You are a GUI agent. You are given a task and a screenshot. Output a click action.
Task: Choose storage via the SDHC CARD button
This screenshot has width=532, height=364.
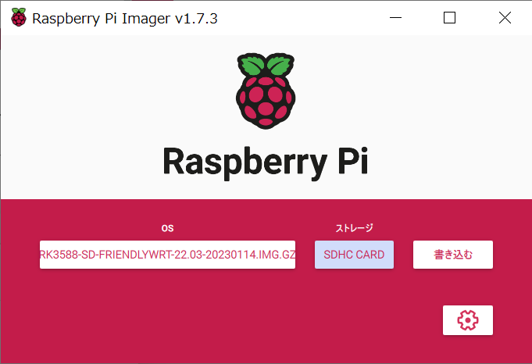coord(354,255)
